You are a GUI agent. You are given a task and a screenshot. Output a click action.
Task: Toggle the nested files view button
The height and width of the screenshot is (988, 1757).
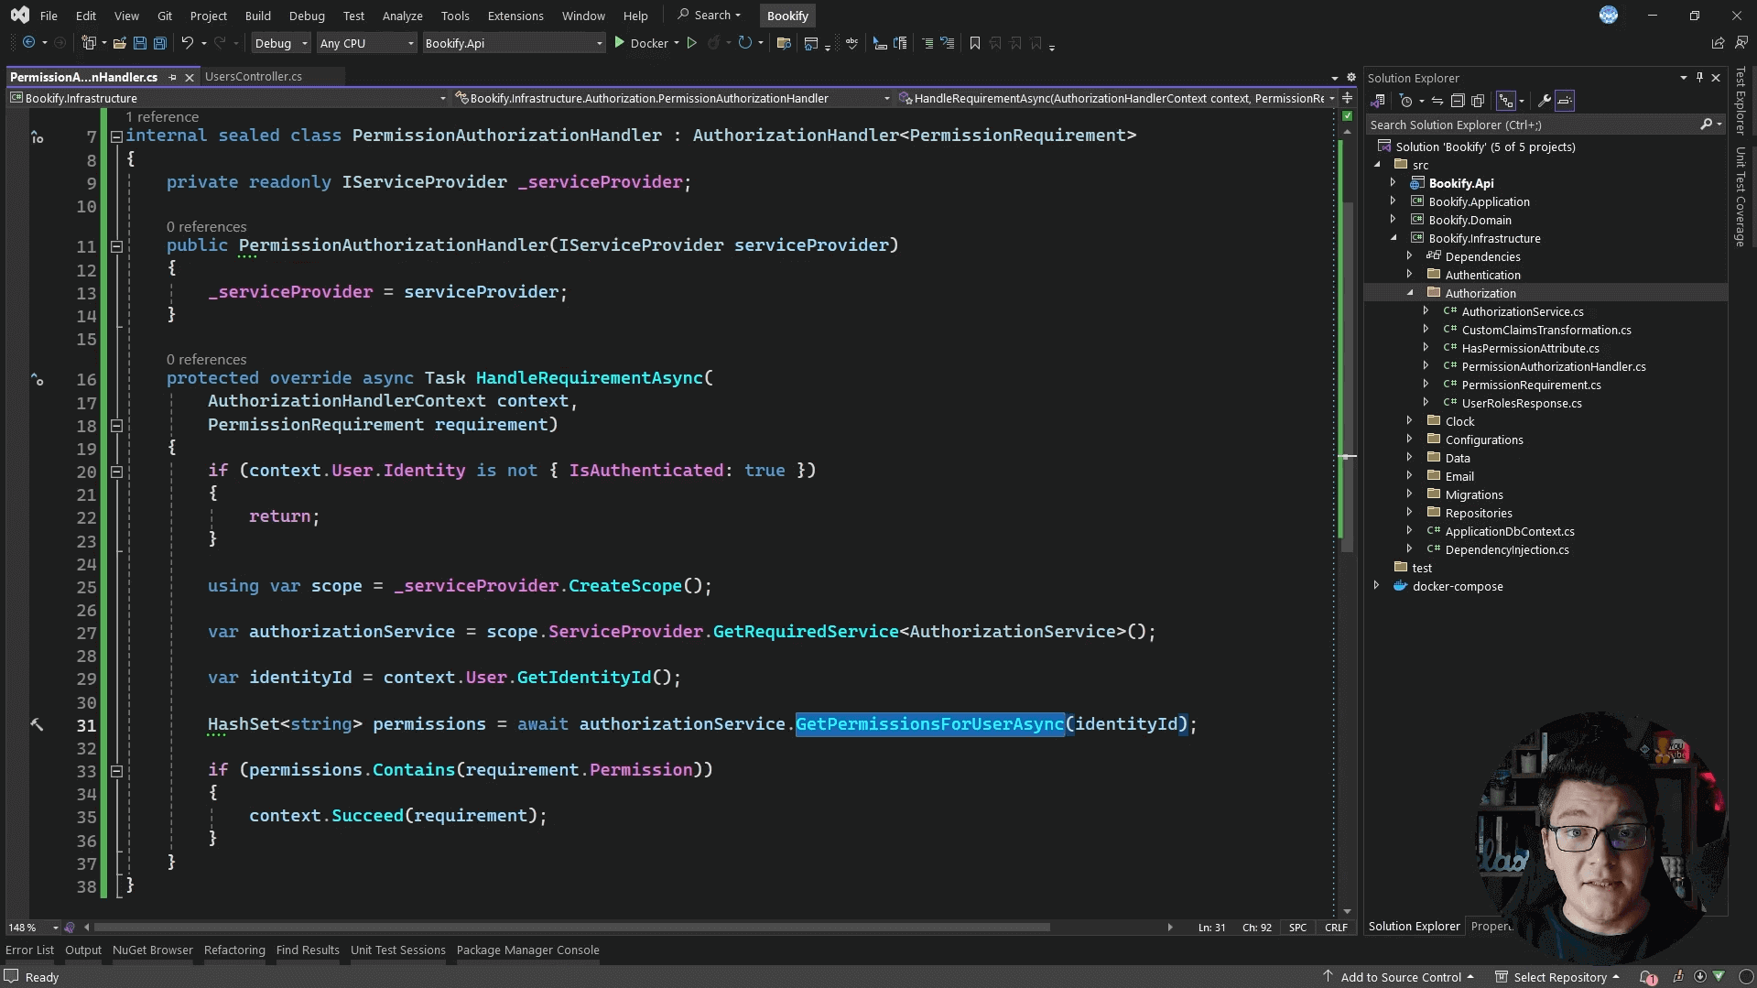(1505, 101)
